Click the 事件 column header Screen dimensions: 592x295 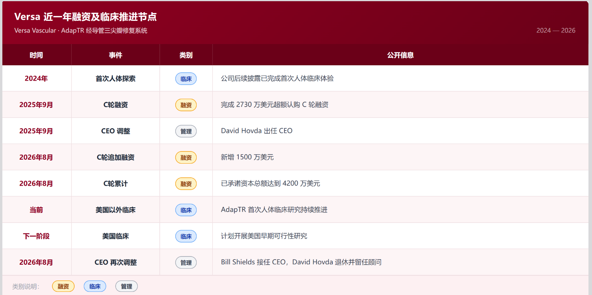[x=116, y=55]
